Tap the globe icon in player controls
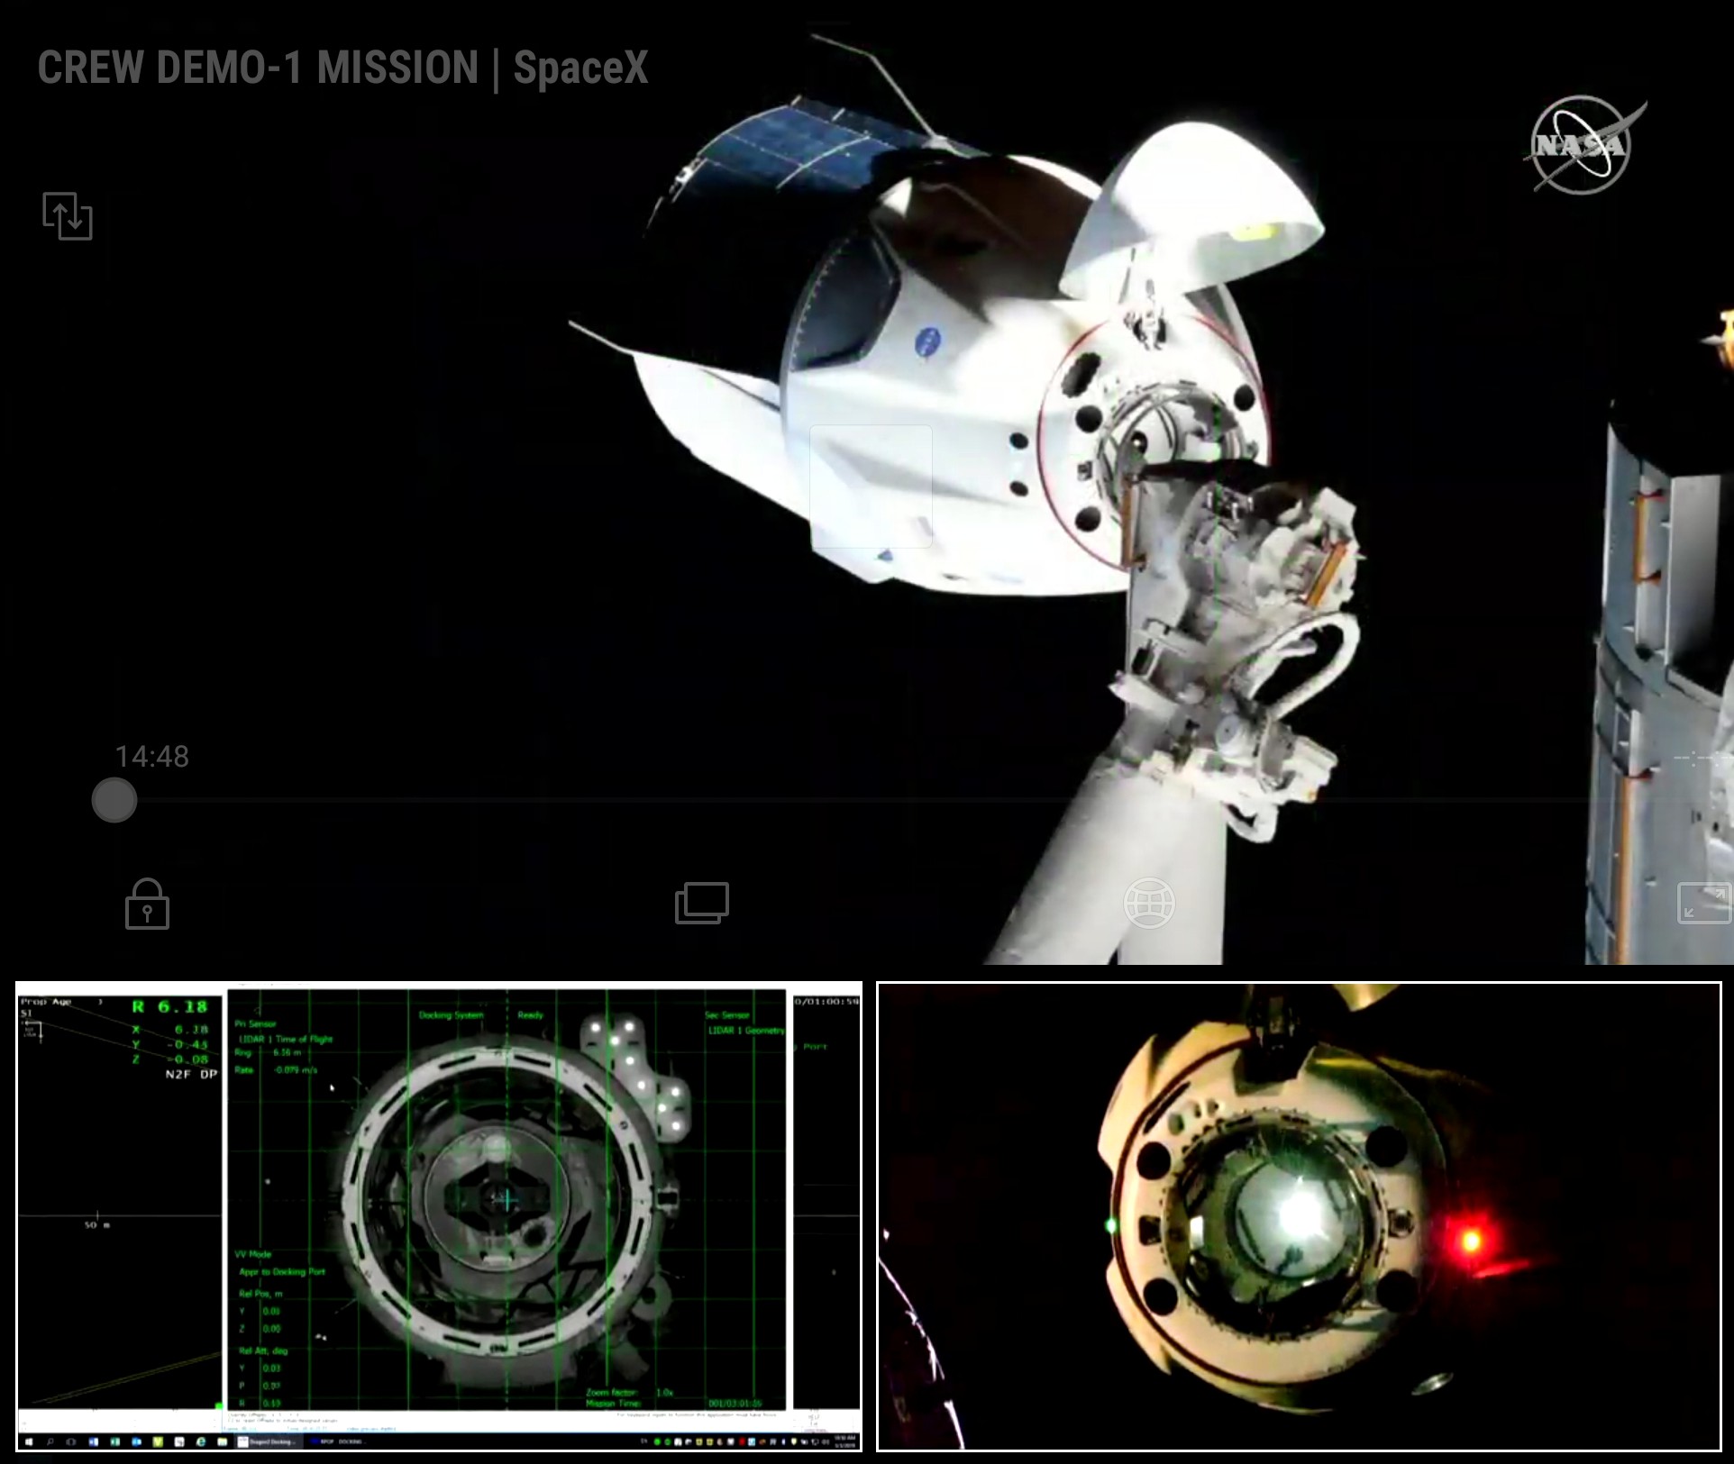This screenshot has height=1464, width=1734. coord(1149,903)
